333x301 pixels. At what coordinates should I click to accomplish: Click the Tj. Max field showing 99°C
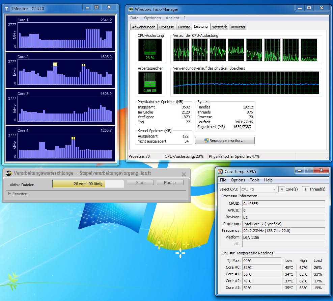click(x=262, y=260)
